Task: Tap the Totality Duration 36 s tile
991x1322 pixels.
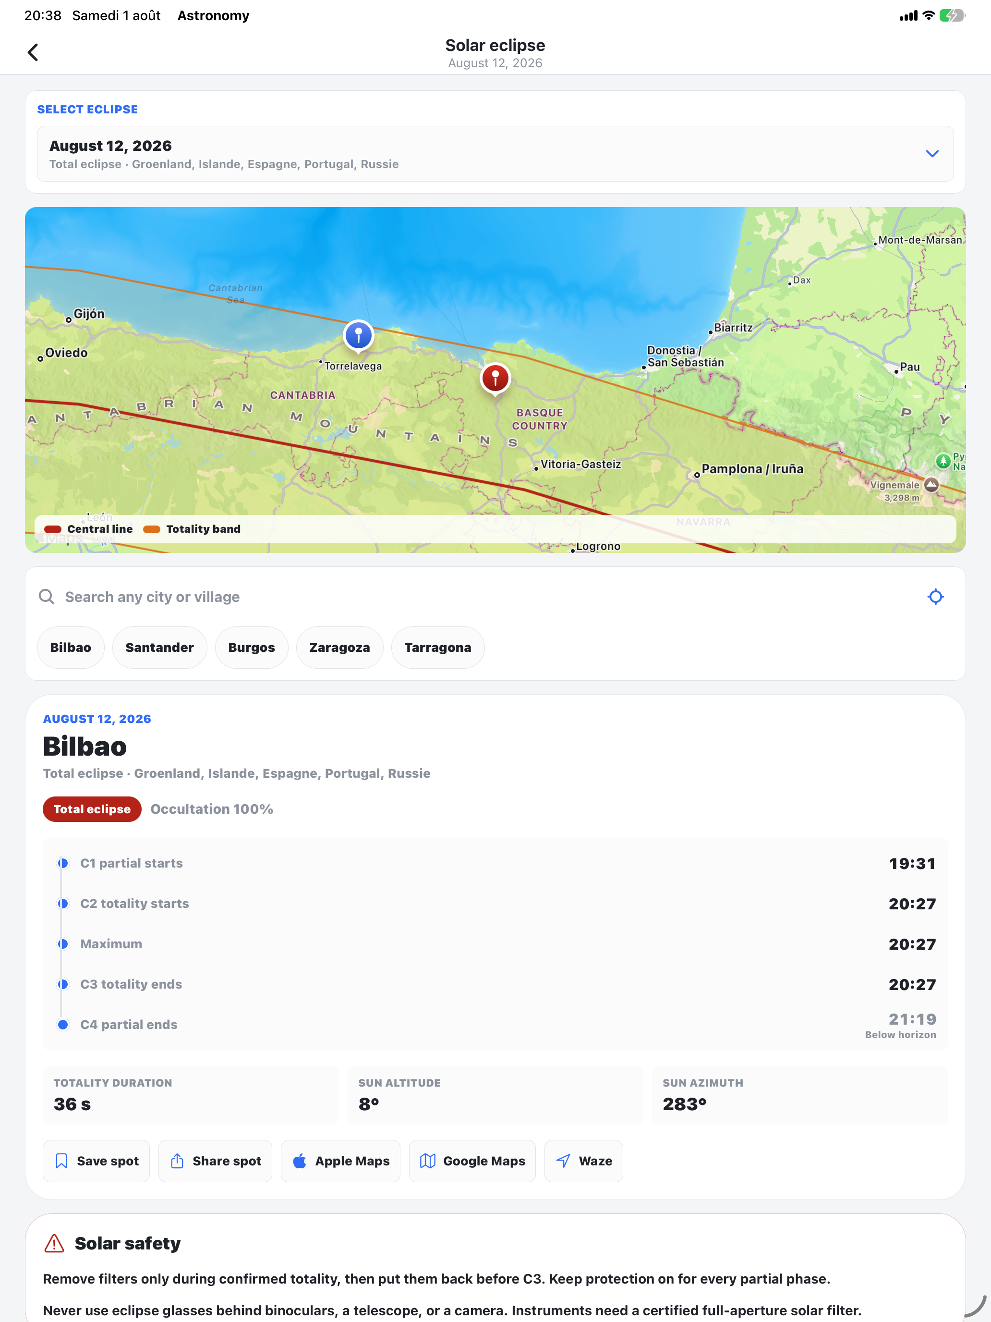Action: pos(191,1095)
